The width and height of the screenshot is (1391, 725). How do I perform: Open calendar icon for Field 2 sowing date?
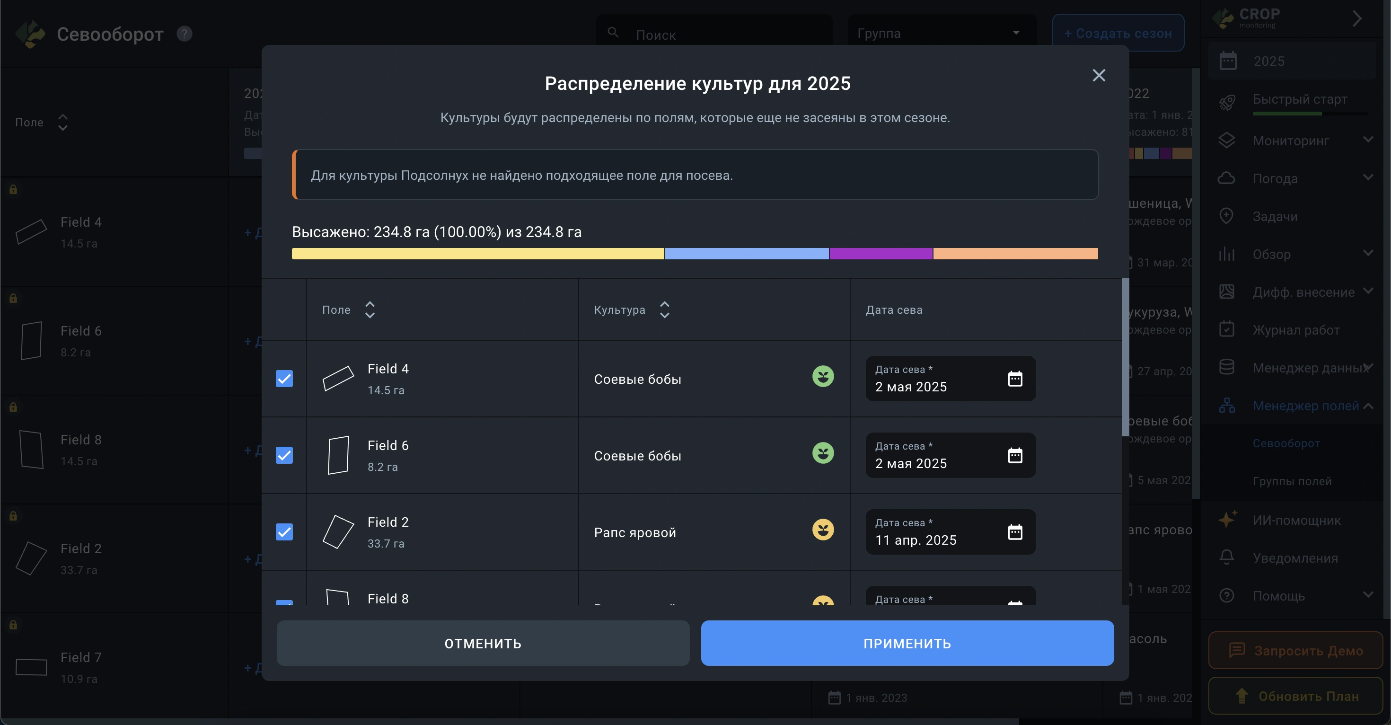tap(1015, 532)
